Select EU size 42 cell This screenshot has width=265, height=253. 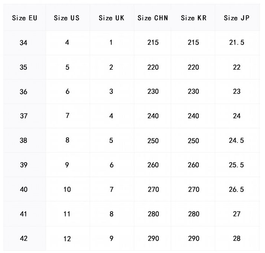(24, 238)
